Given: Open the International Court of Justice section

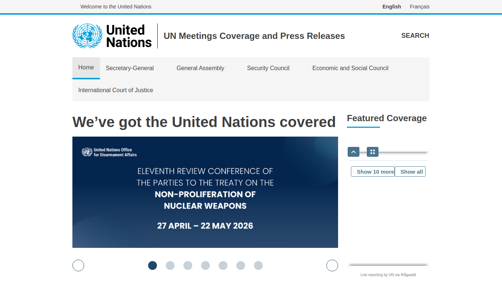Looking at the screenshot, I should pyautogui.click(x=116, y=90).
